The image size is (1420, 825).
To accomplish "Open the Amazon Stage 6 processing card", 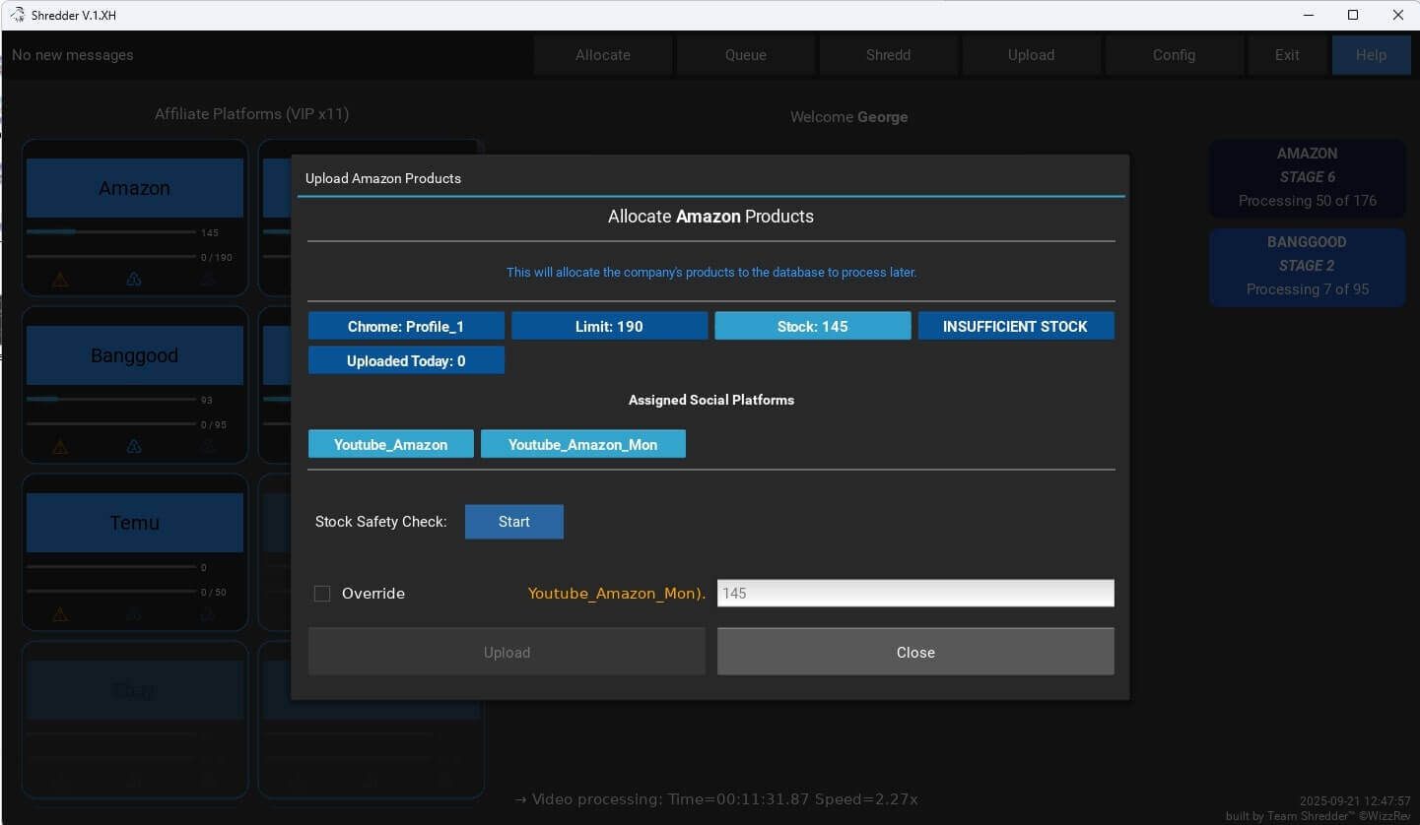I will pos(1307,177).
